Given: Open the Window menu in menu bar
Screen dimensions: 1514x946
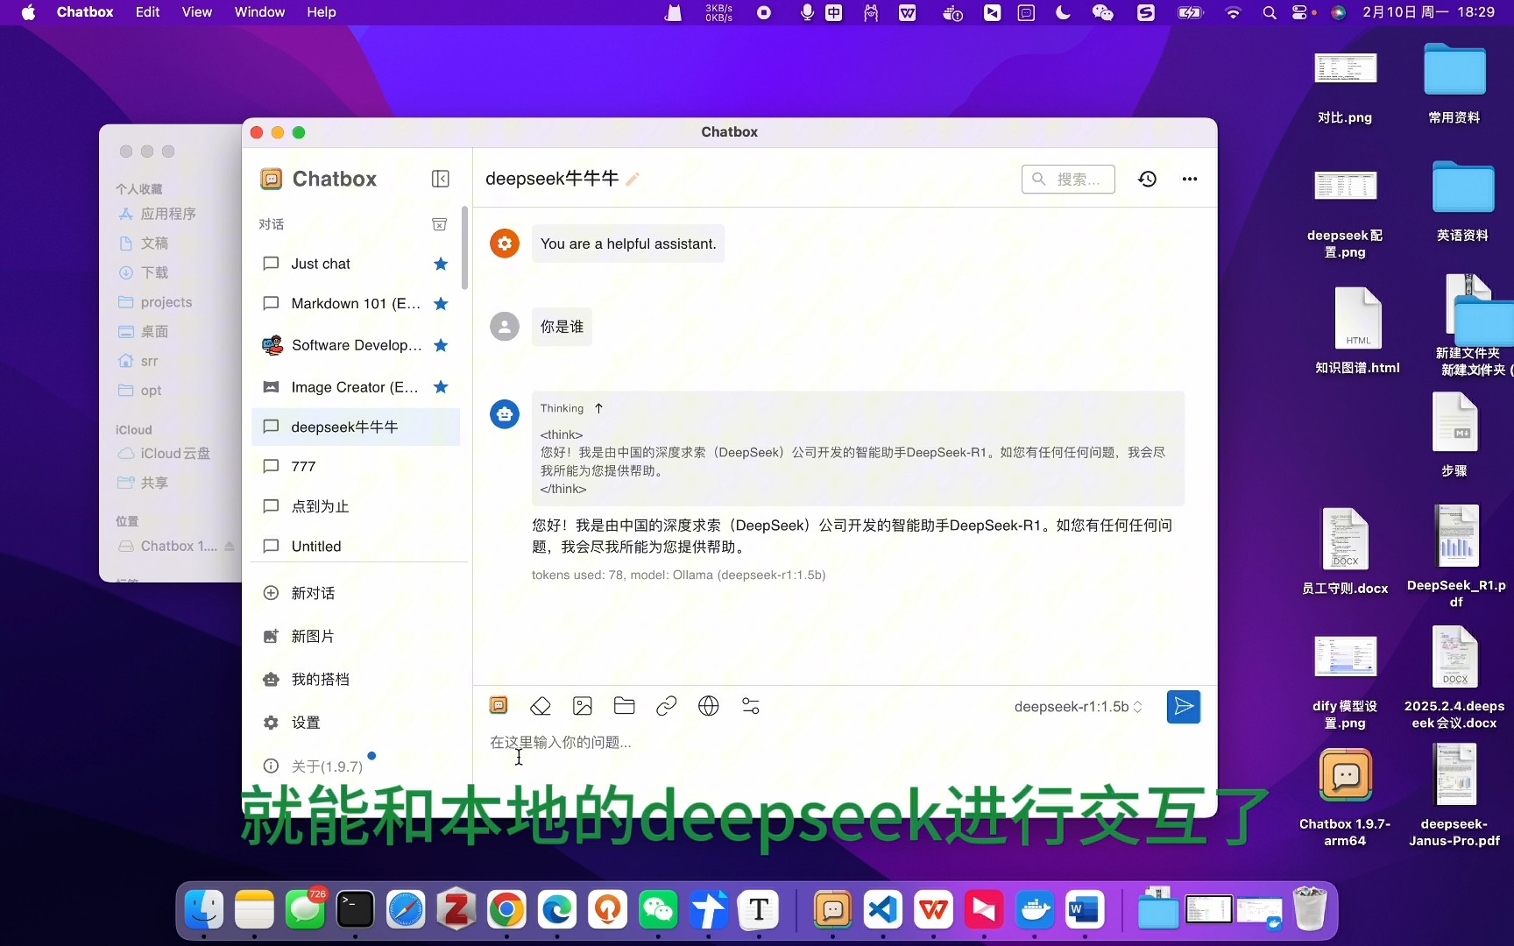Looking at the screenshot, I should (259, 12).
